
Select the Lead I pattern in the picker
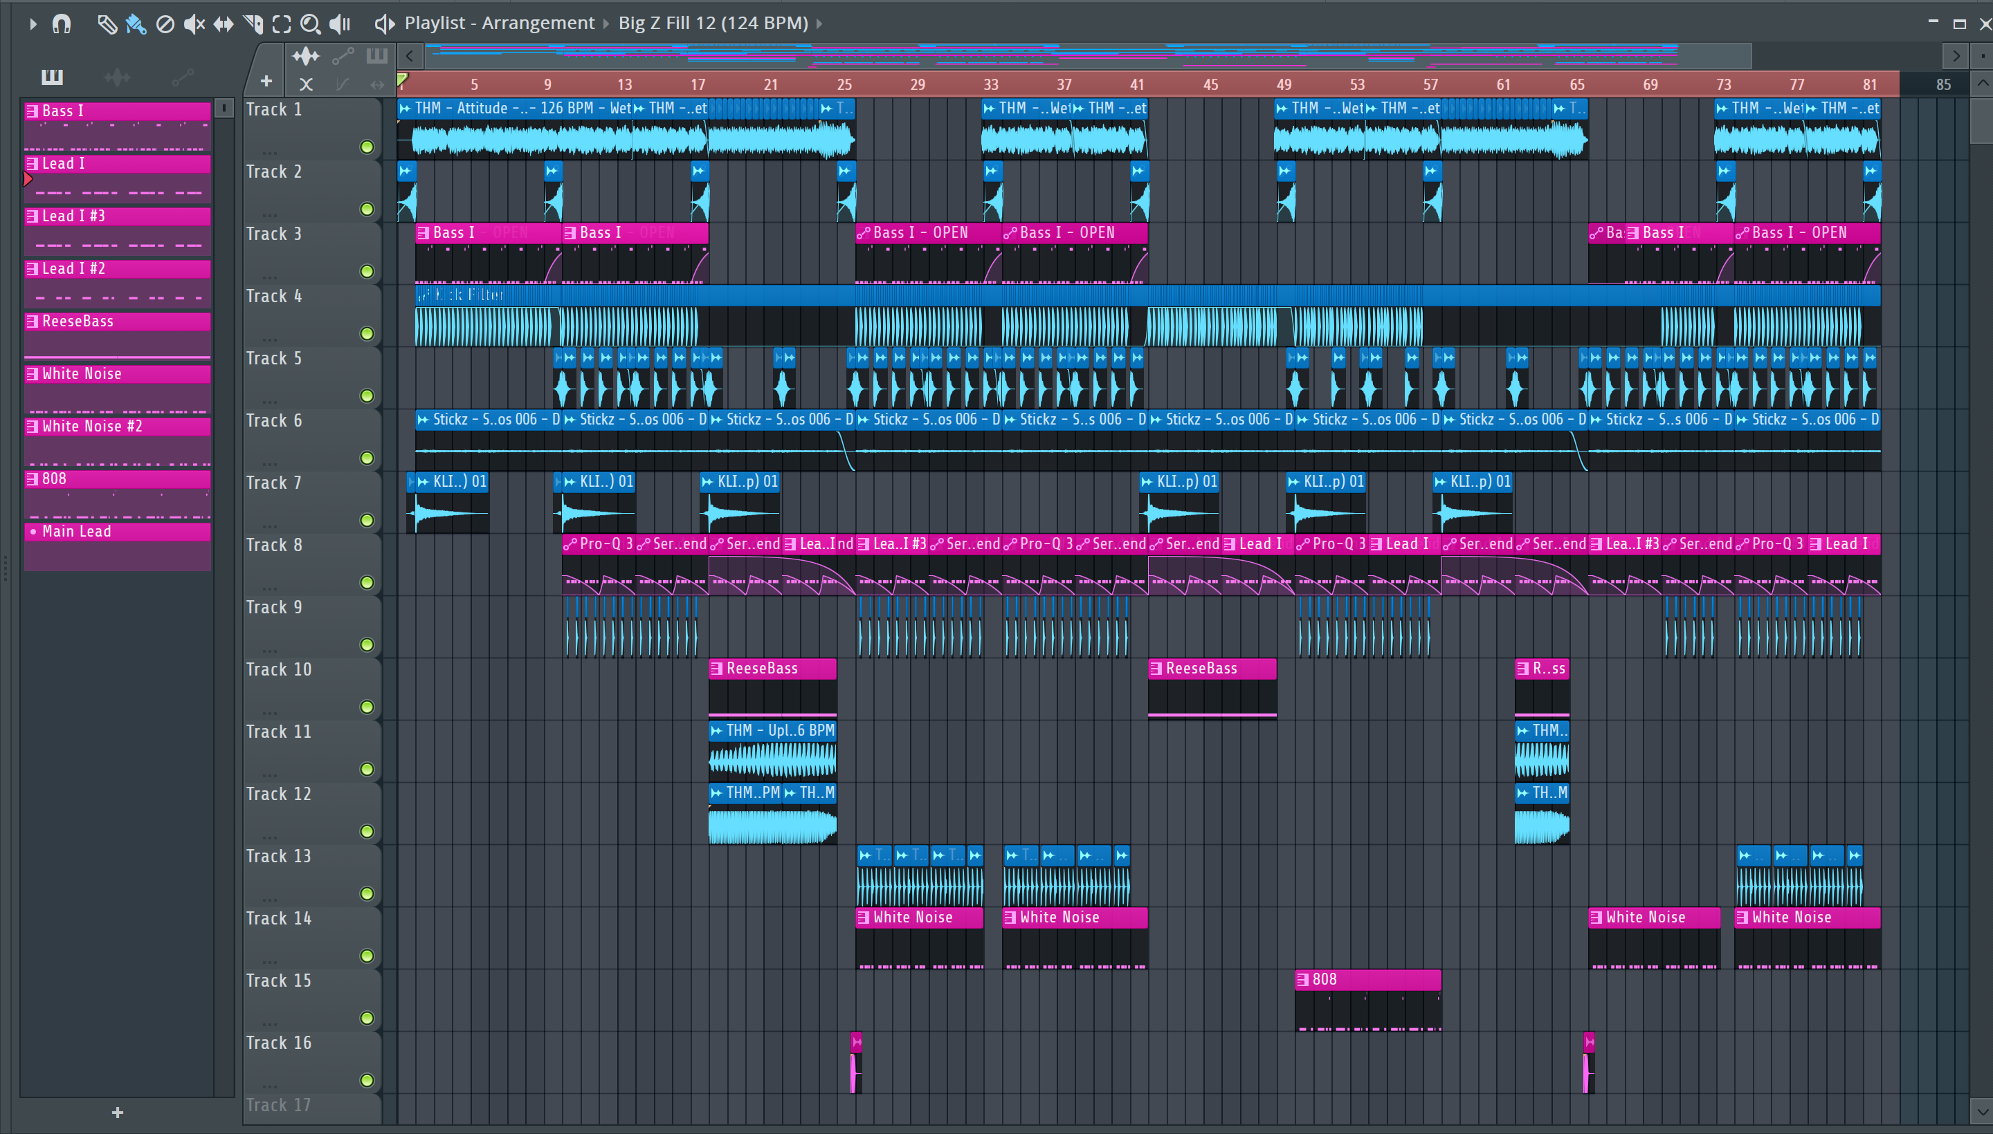coord(118,178)
